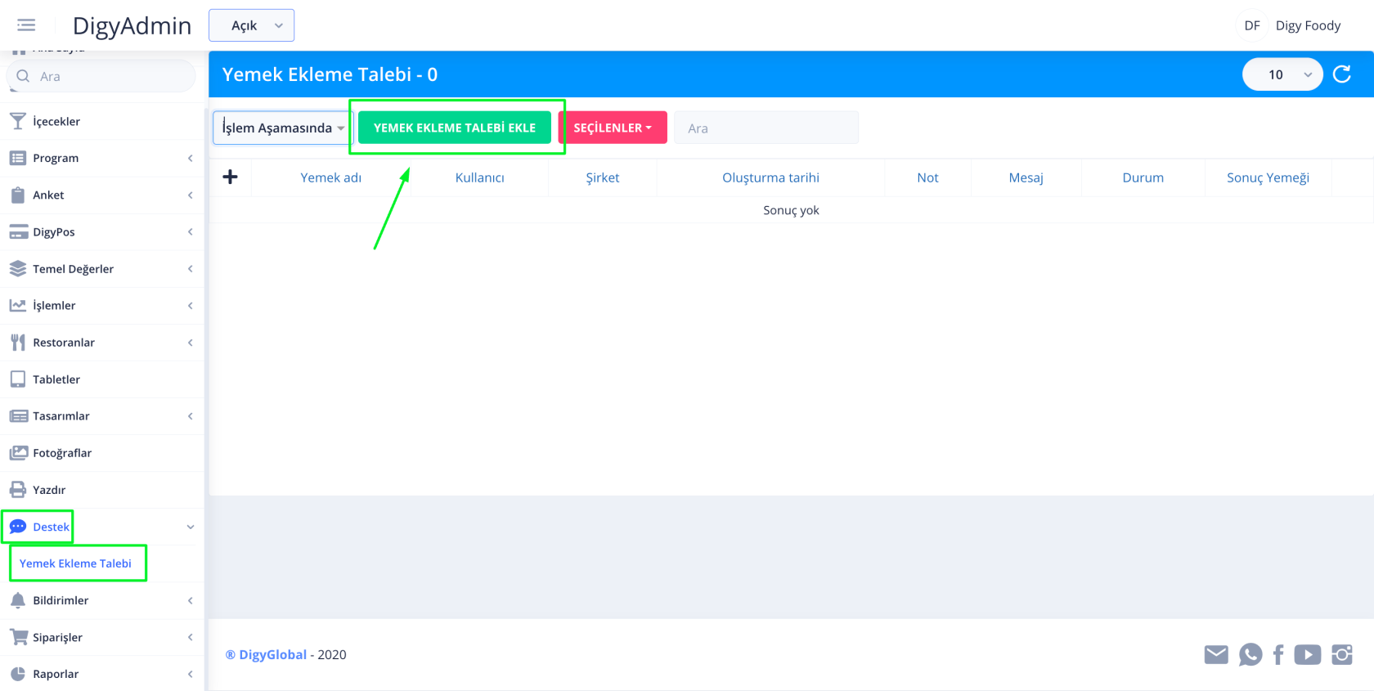Viewport: 1374px width, 691px height.
Task: Open the SEÇİLENLER dropdown button
Action: pos(613,128)
